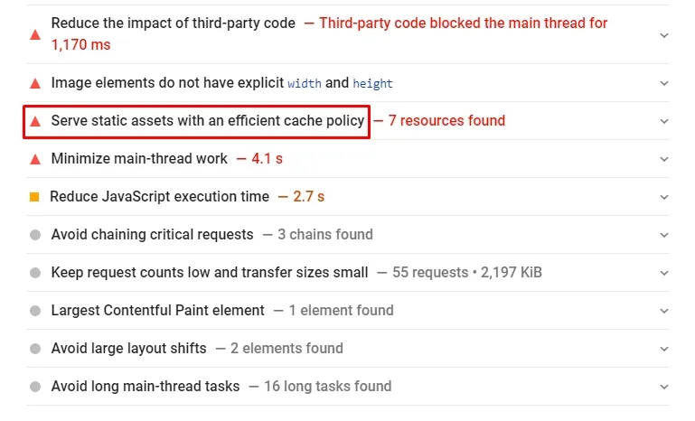The height and width of the screenshot is (421, 695).
Task: Expand Minimize main-thread work chevron
Action: [664, 159]
